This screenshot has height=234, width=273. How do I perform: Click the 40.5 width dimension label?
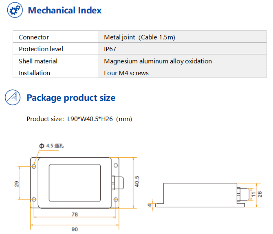pyautogui.click(x=137, y=182)
